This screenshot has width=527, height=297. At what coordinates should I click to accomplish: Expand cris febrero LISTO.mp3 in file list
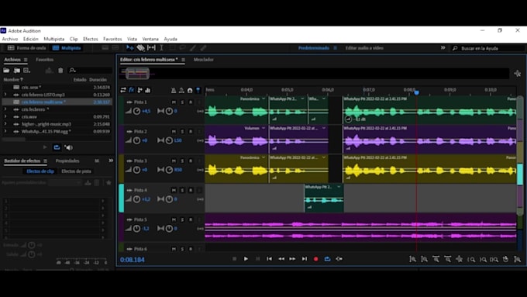(x=5, y=95)
